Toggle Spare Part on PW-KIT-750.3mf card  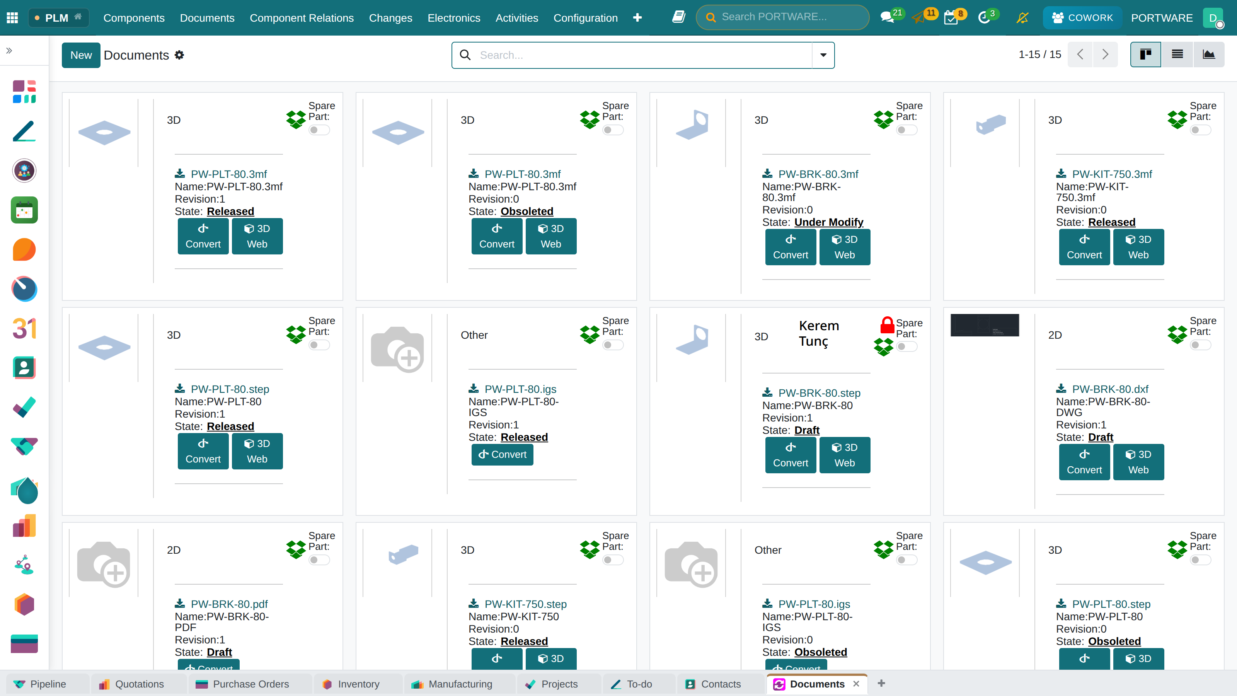pos(1201,130)
